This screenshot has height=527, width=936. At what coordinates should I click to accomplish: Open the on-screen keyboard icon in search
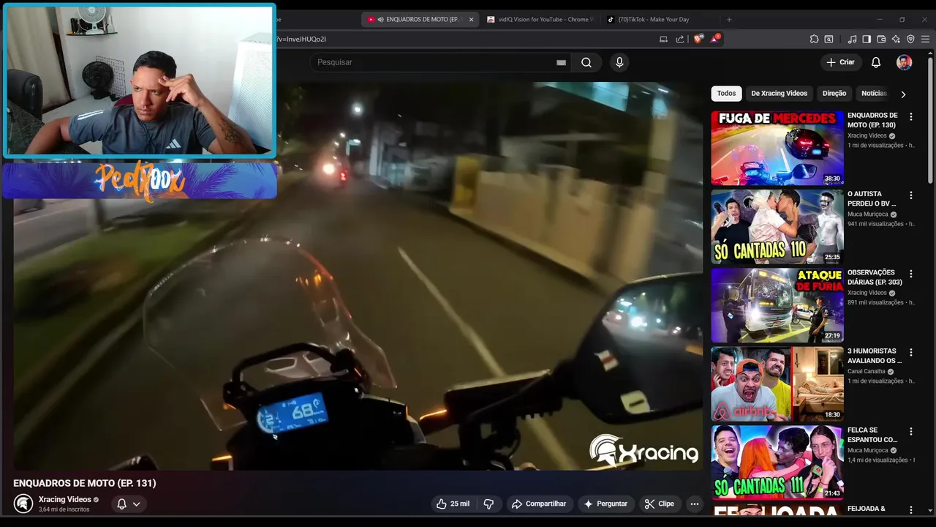[x=561, y=63]
